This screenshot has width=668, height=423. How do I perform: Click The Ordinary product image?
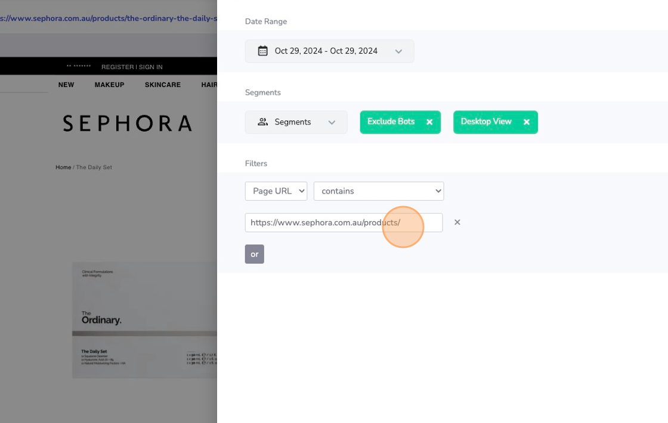click(x=144, y=320)
